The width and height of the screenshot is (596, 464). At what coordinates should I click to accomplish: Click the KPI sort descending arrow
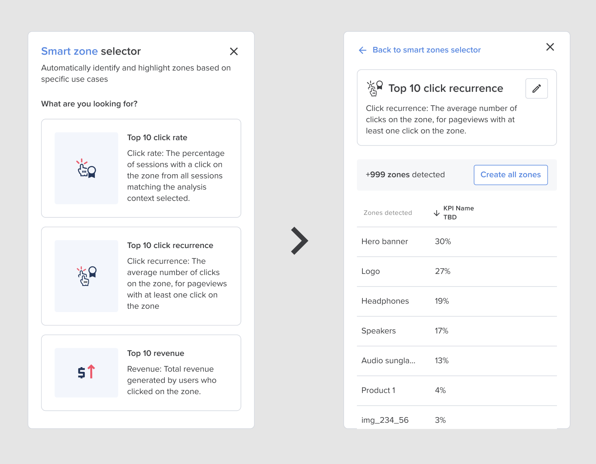(x=437, y=213)
